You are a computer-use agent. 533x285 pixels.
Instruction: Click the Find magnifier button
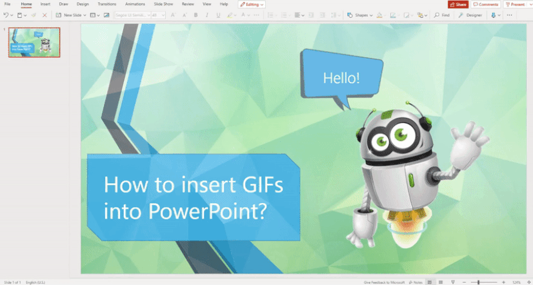pos(441,15)
